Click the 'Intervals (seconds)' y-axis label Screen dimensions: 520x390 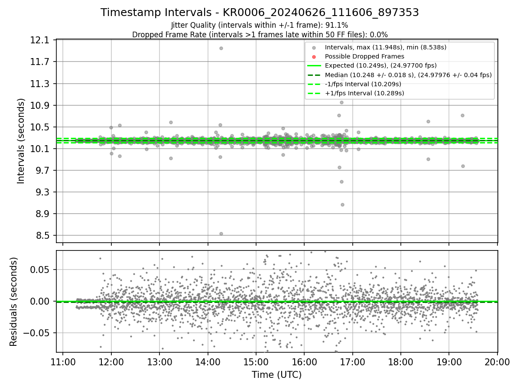[x=21, y=141]
